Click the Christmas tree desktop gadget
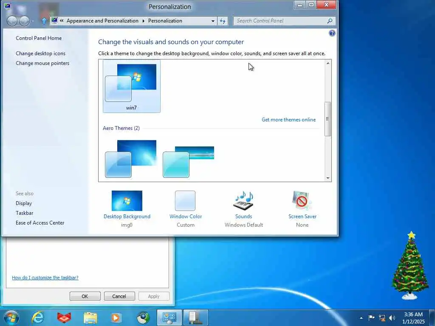435x326 pixels. [410, 266]
